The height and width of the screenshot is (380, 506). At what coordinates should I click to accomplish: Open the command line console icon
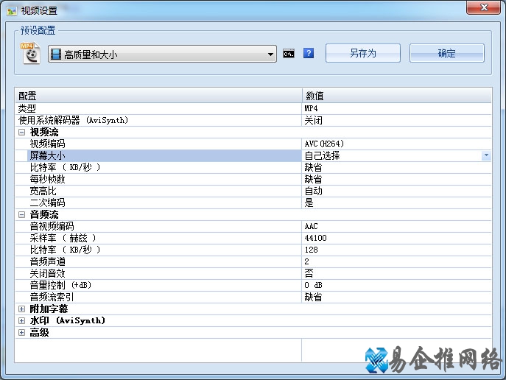click(289, 54)
